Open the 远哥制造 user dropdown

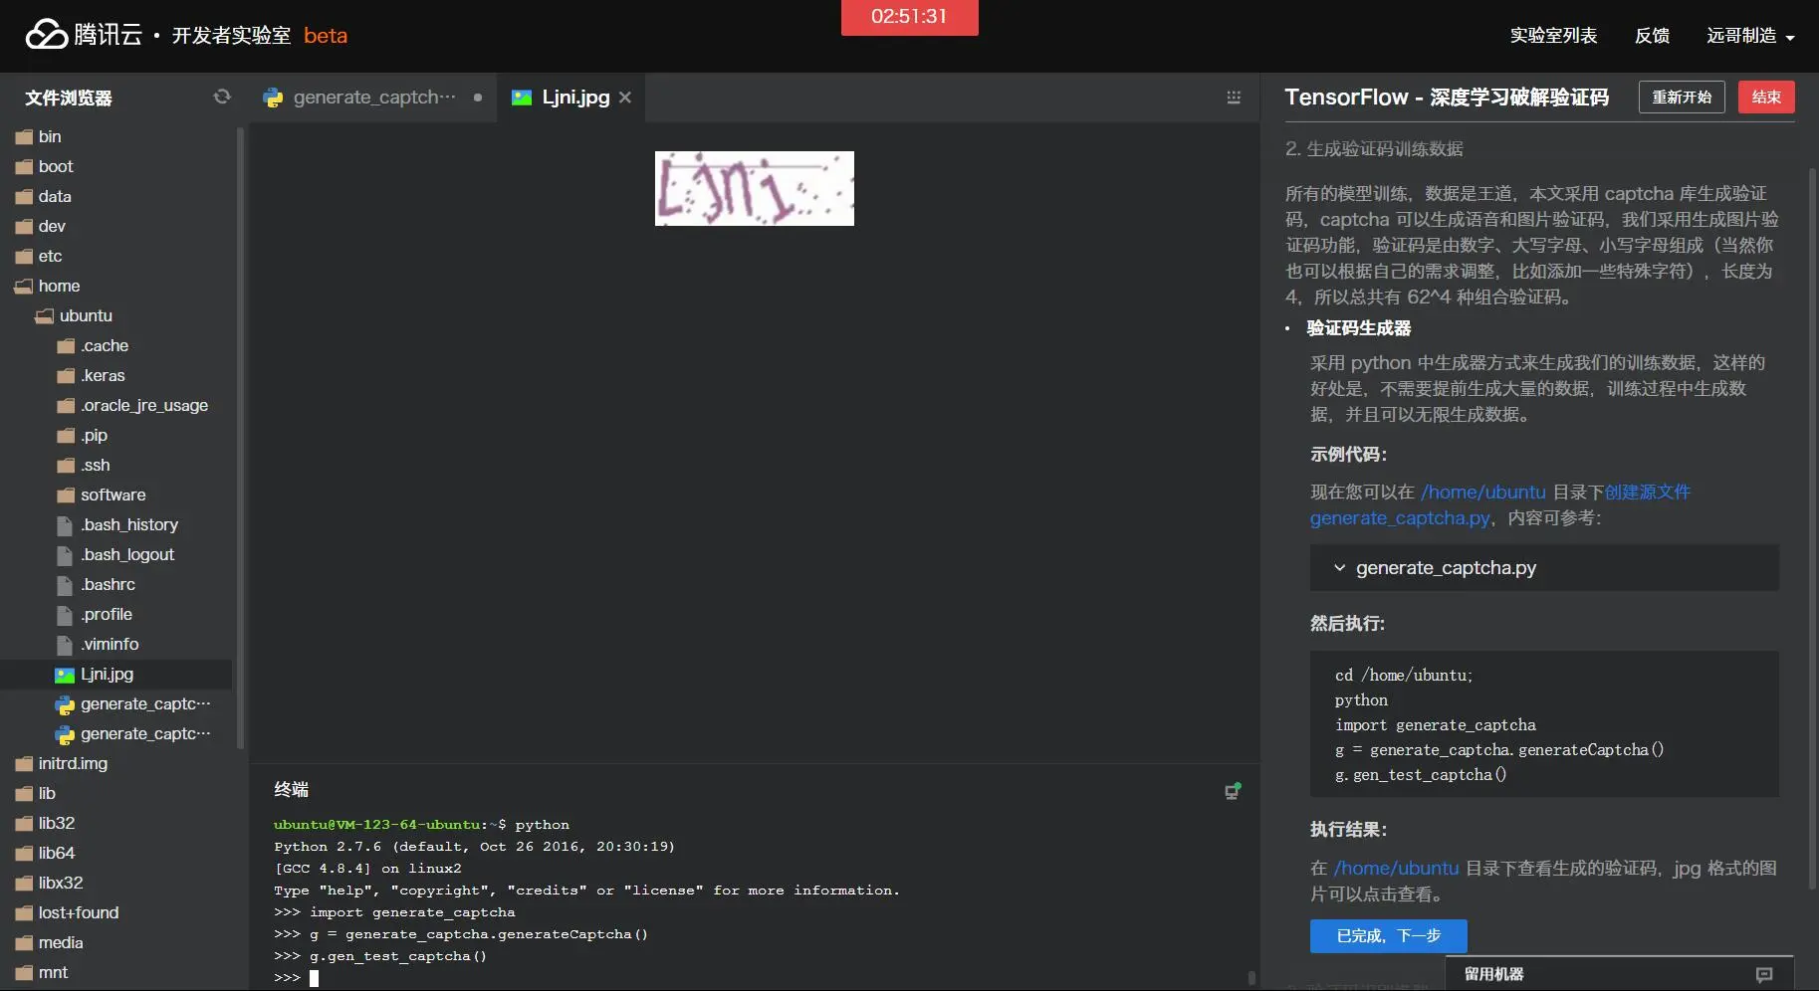tap(1750, 36)
